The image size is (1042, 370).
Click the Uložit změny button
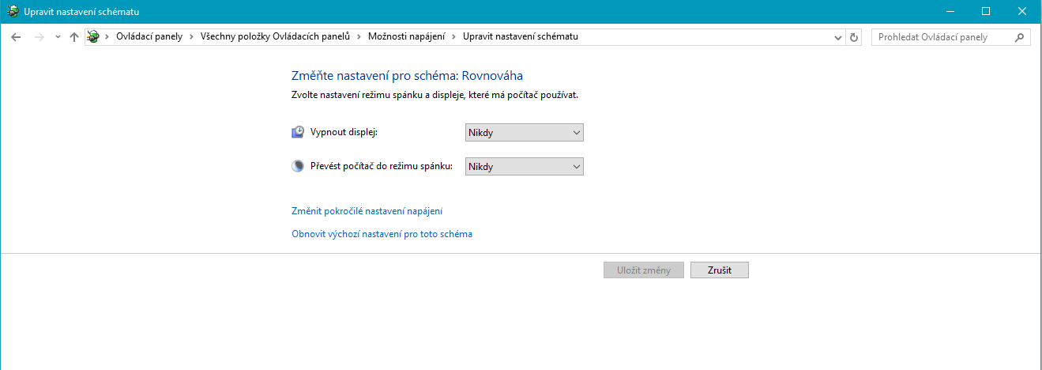(x=644, y=270)
